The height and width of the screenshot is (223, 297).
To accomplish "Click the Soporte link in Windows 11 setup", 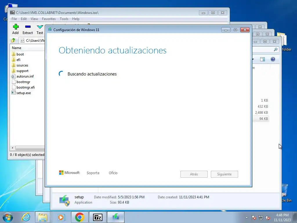I will [93, 173].
